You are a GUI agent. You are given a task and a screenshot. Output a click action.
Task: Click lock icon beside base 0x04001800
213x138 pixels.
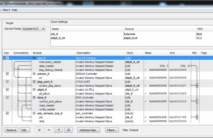[146, 101]
